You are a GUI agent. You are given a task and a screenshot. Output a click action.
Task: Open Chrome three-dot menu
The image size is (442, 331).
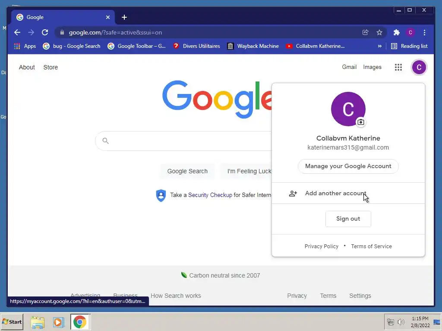(425, 32)
